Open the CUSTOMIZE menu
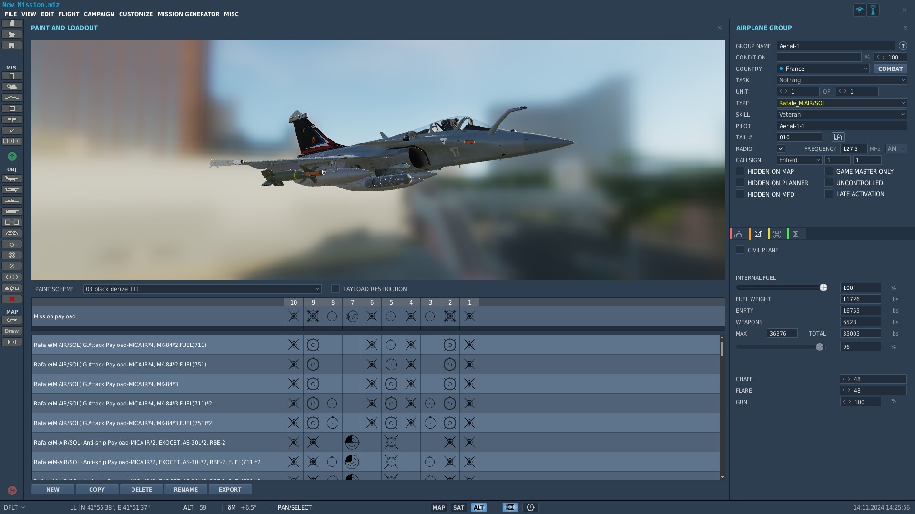 (x=136, y=14)
